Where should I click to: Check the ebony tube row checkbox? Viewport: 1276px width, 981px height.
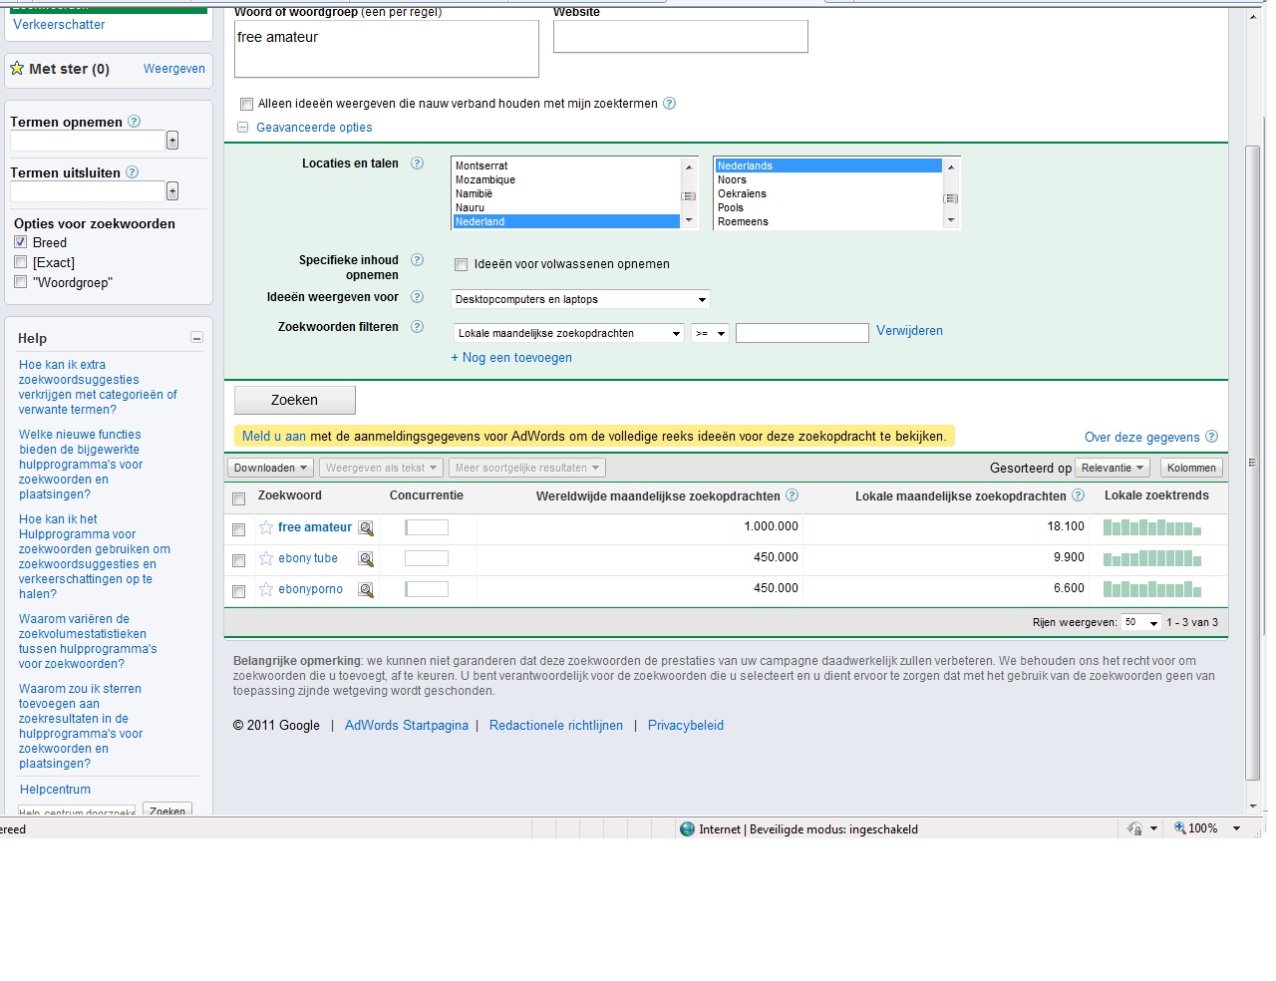point(238,560)
